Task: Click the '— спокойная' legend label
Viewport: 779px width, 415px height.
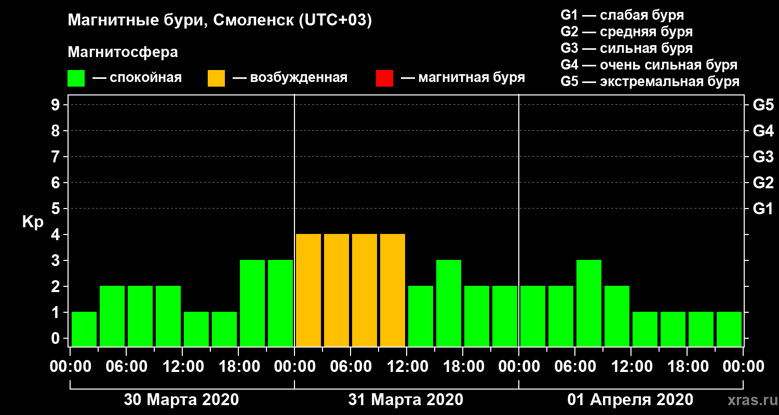Action: (137, 78)
